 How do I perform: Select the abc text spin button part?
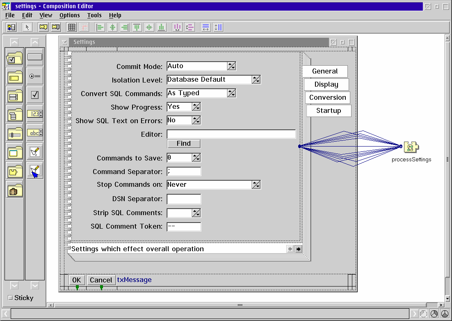click(x=35, y=133)
